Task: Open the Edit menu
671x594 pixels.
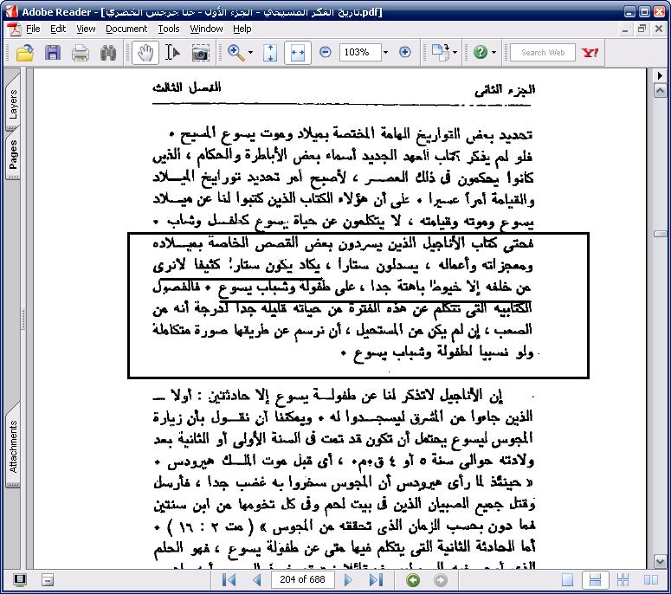Action: pos(58,29)
